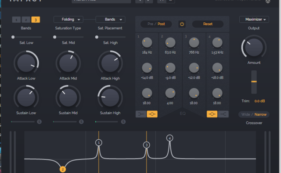Click EQ band 4 frequency knob at 1.53 kHz
Screen dimensions: 281x173
pos(217,43)
